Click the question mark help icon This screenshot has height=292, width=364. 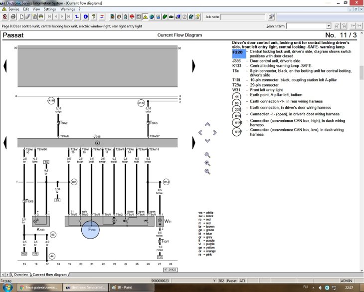click(94, 17)
